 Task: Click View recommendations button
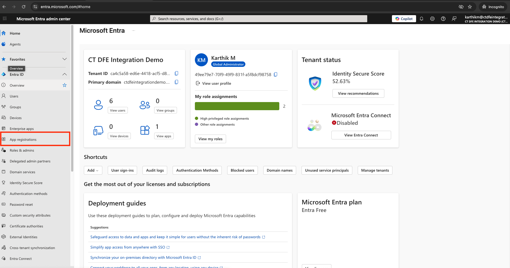point(358,93)
